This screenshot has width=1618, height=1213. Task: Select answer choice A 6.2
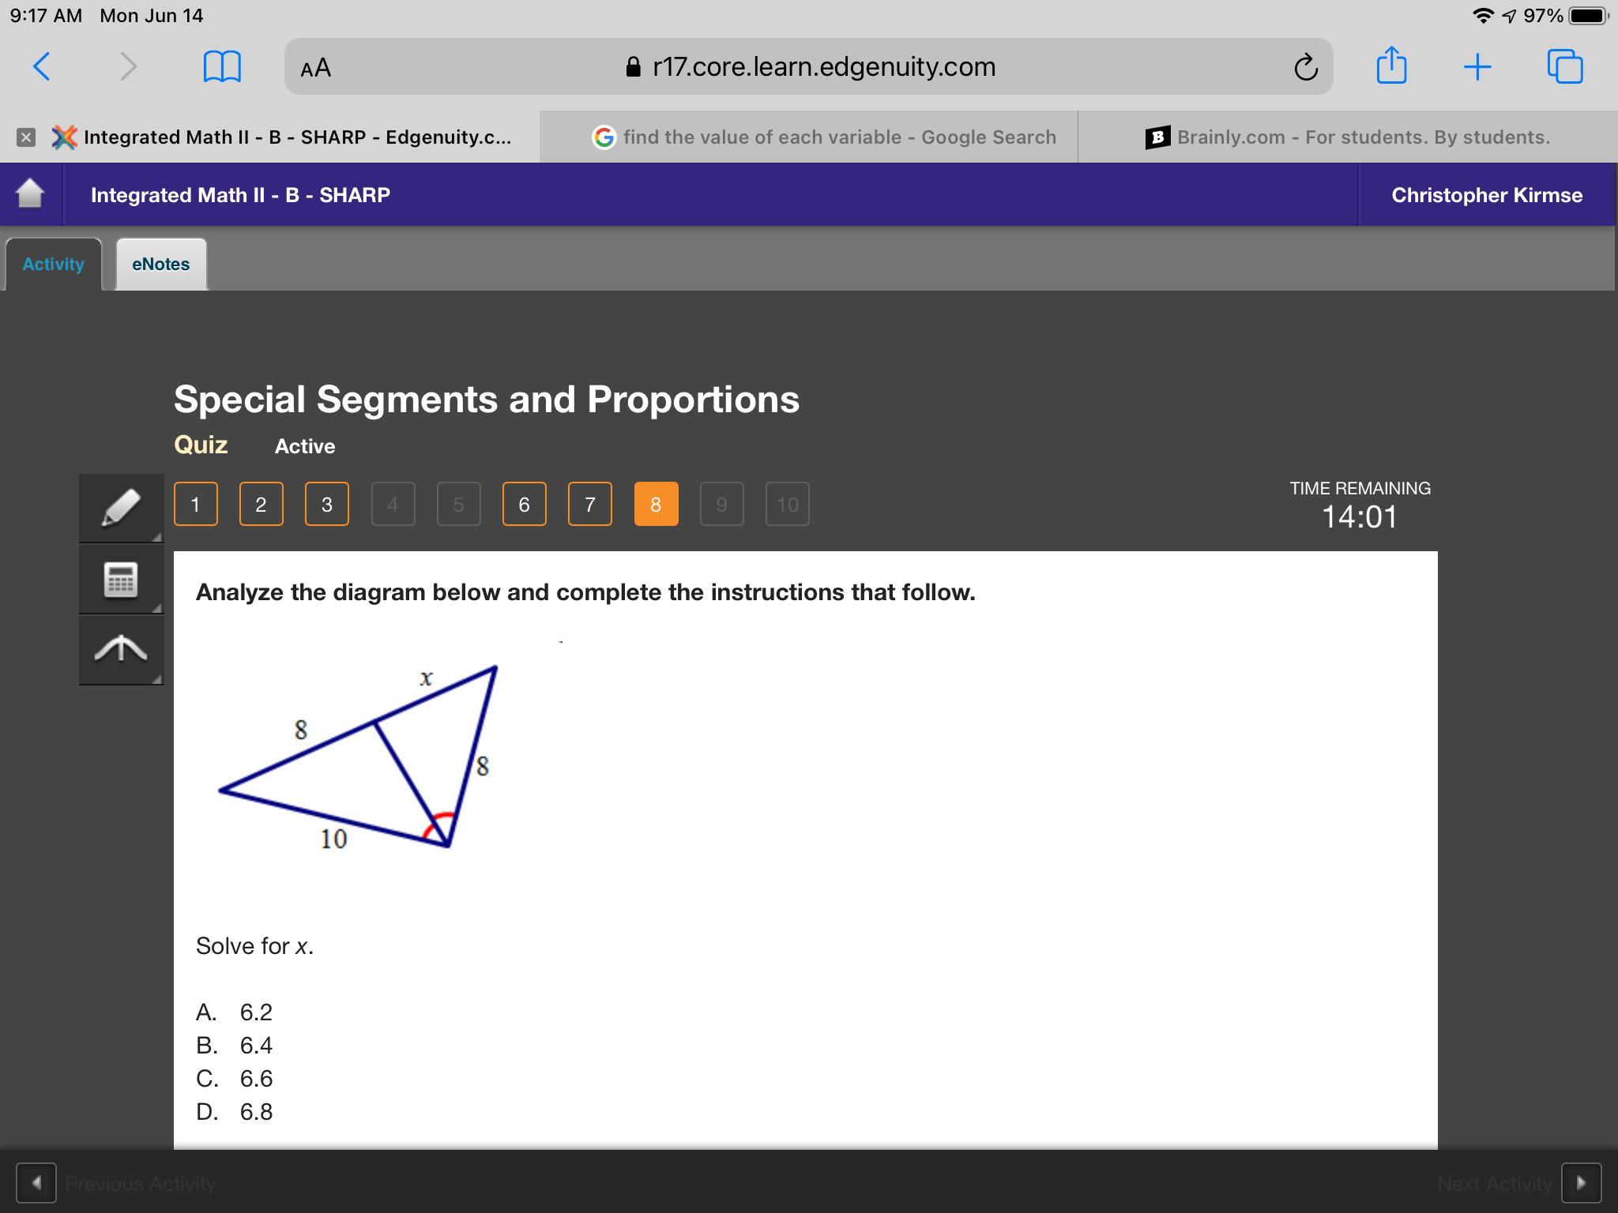(255, 1012)
